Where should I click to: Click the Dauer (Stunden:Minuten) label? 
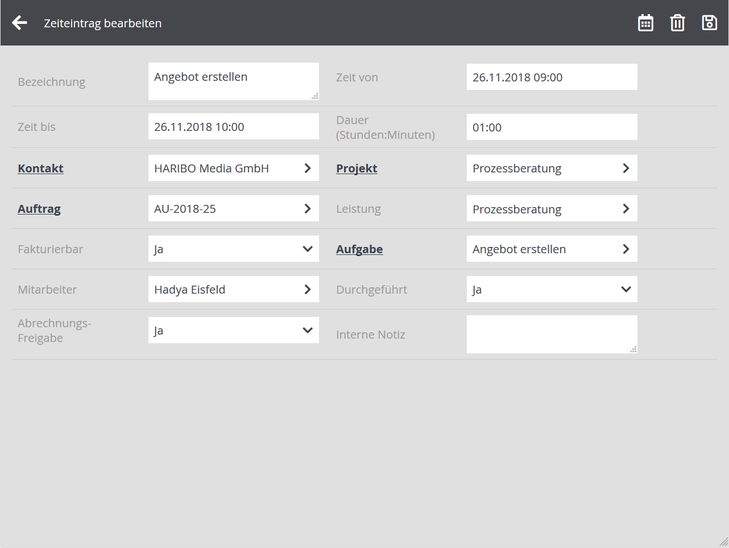[x=386, y=127]
